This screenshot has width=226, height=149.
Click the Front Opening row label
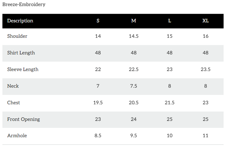click(x=24, y=119)
